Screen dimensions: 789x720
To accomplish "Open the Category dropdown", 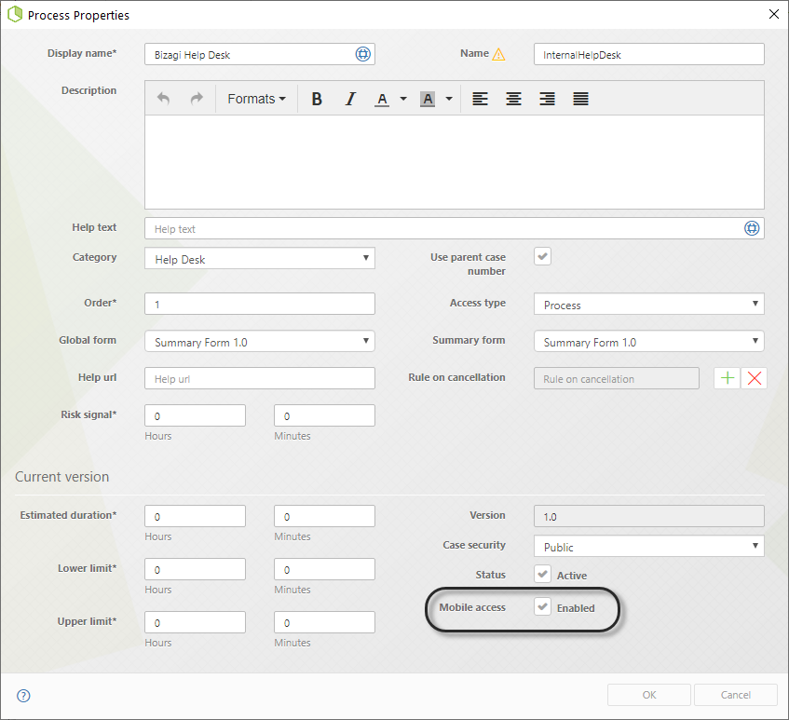I will click(x=260, y=259).
